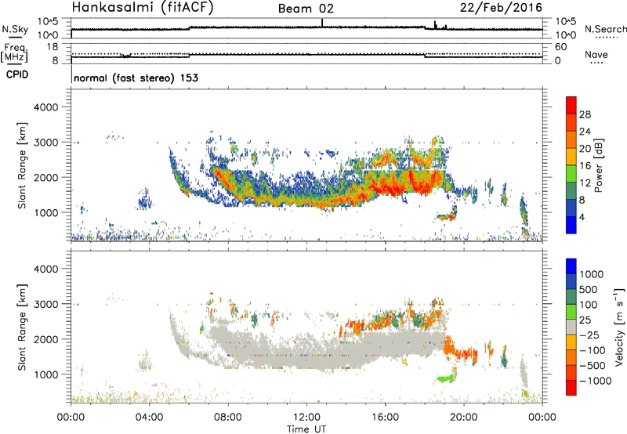
Task: Click the normal (fast stereo) 153 text
Action: click(x=136, y=78)
